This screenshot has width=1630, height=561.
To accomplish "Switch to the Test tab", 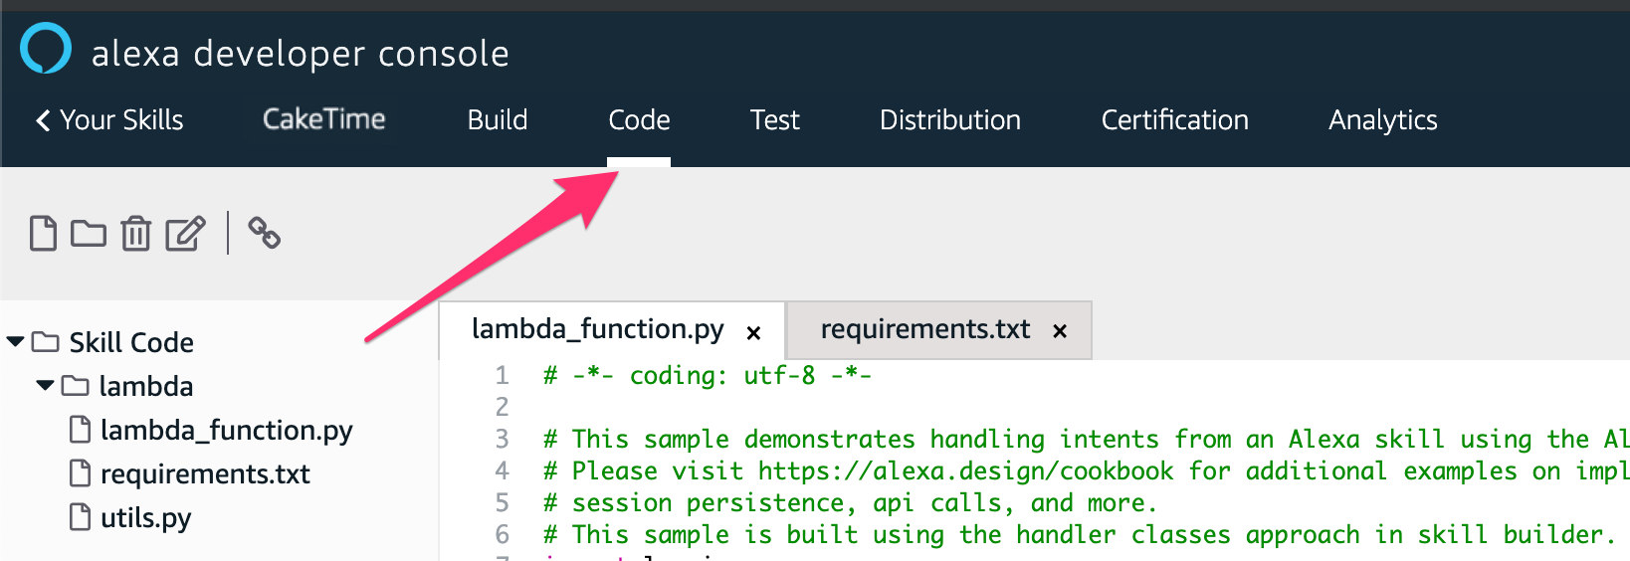I will pyautogui.click(x=774, y=120).
